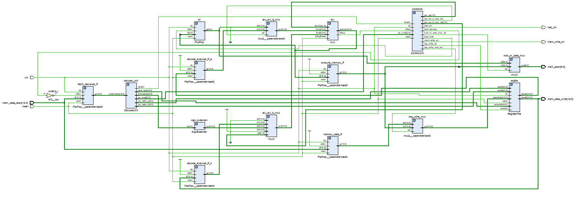Screen dimensions: 576x197
Task: Expand the reg_write_mux block plus icon
Action: click(x=414, y=121)
